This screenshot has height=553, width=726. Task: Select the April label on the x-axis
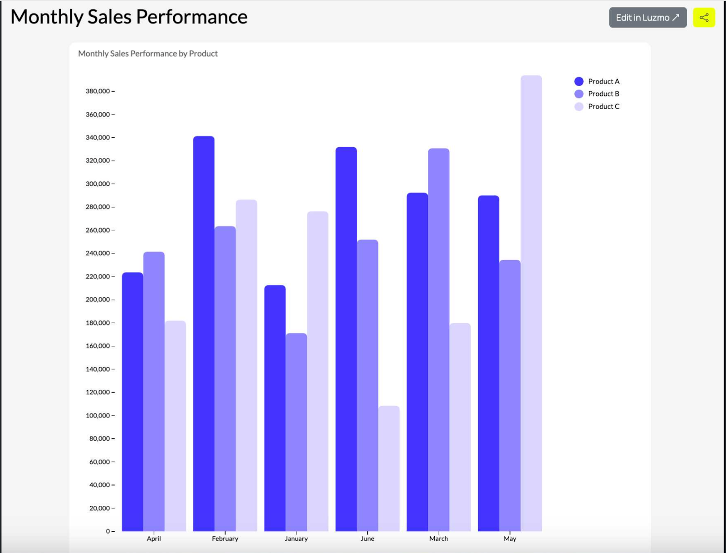[x=154, y=538]
